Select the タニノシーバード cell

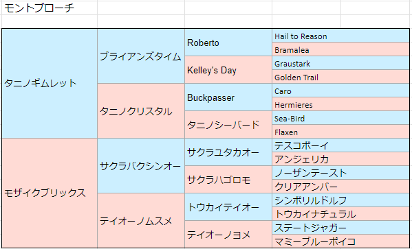point(228,125)
